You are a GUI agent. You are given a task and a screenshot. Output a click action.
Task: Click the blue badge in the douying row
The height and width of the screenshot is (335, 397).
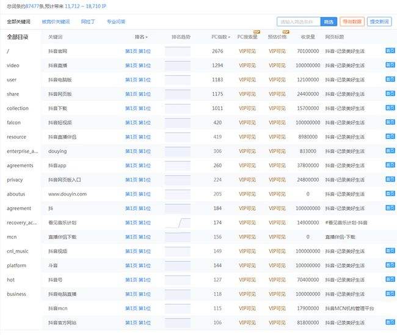point(390,150)
